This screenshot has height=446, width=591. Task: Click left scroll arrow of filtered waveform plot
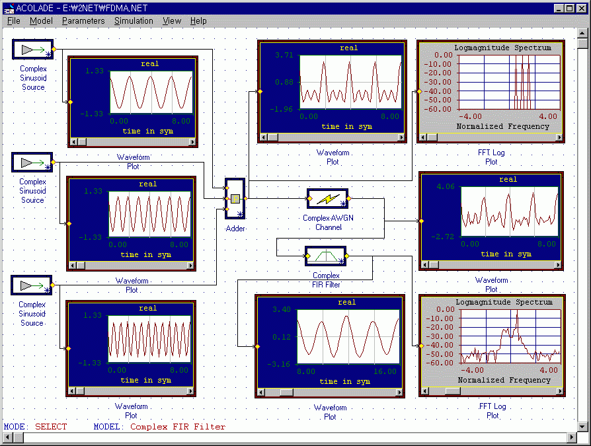(x=261, y=392)
